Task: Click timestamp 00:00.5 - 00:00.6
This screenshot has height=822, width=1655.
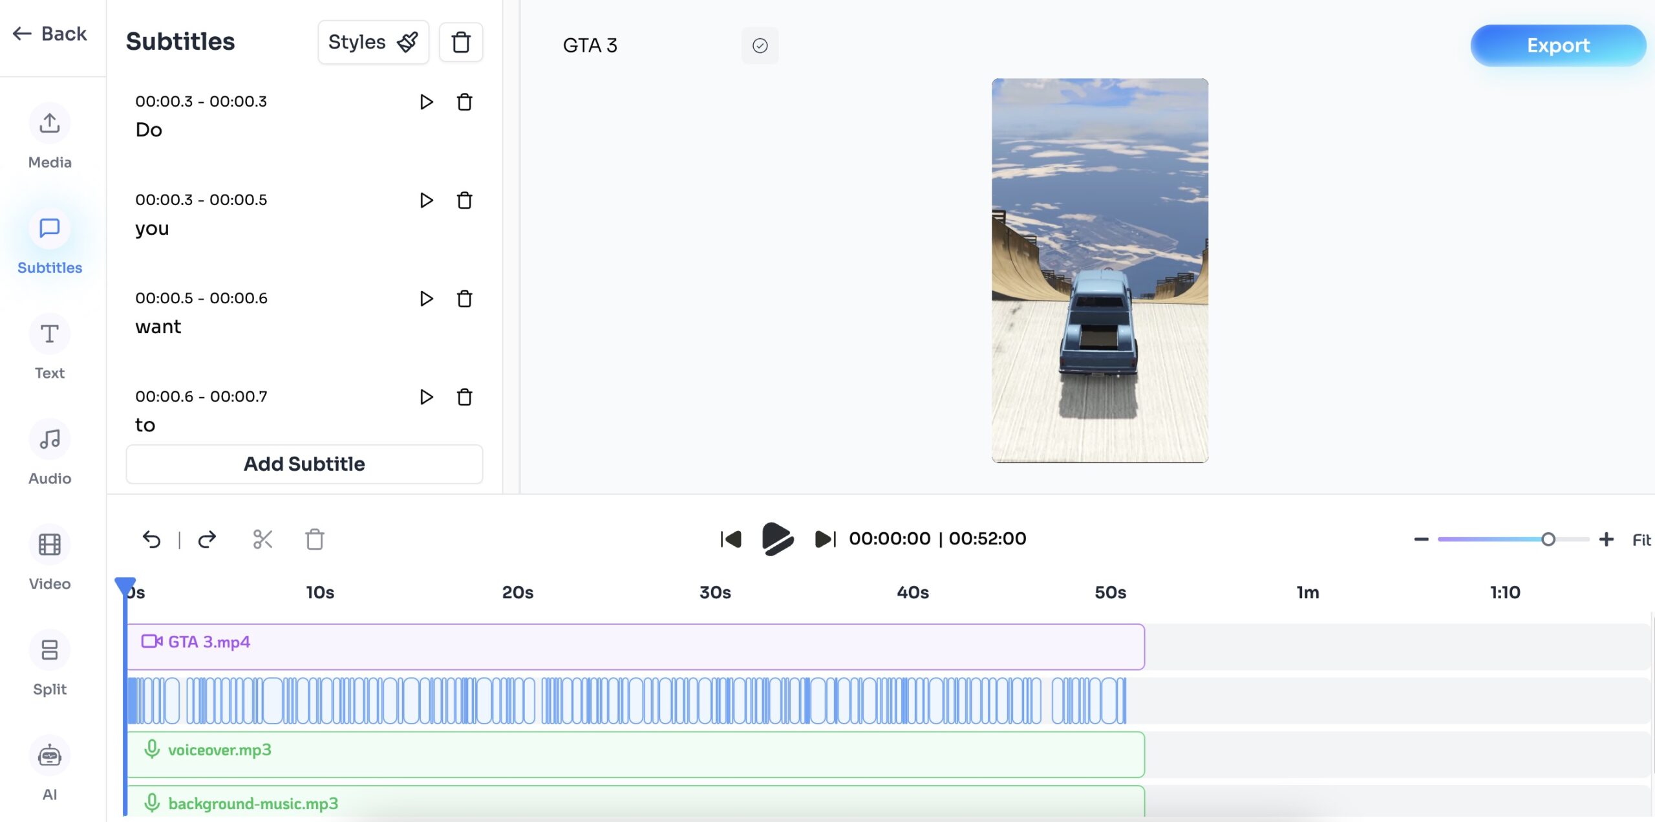Action: tap(201, 298)
